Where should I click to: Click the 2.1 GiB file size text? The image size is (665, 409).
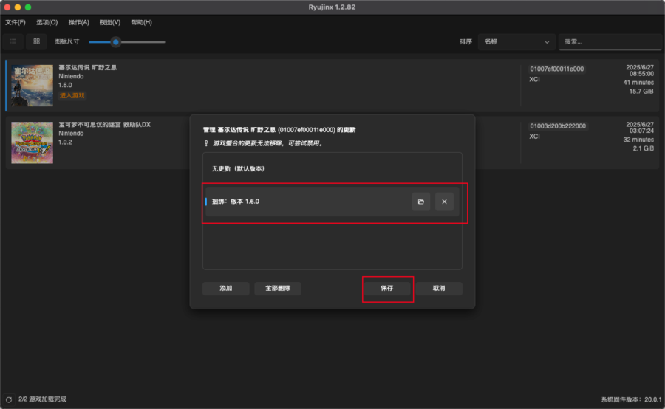click(643, 148)
